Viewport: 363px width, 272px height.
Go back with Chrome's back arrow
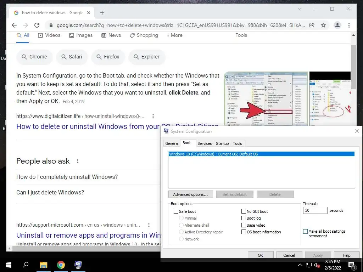pos(14,25)
